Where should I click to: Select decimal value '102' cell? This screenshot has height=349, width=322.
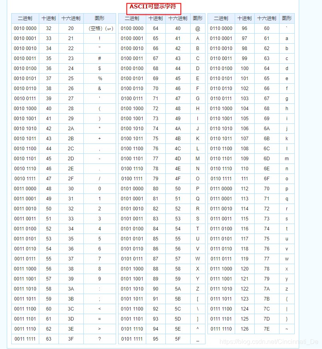pyautogui.click(x=245, y=89)
